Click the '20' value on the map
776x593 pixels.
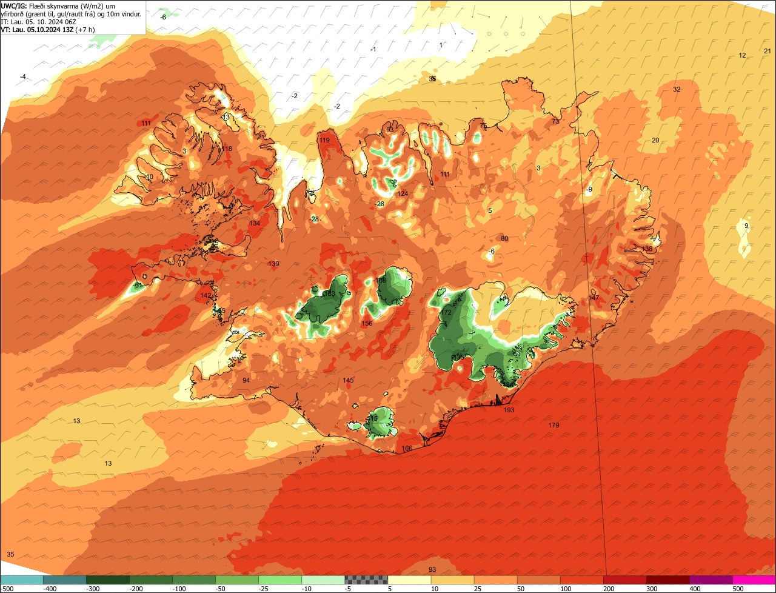pos(655,140)
